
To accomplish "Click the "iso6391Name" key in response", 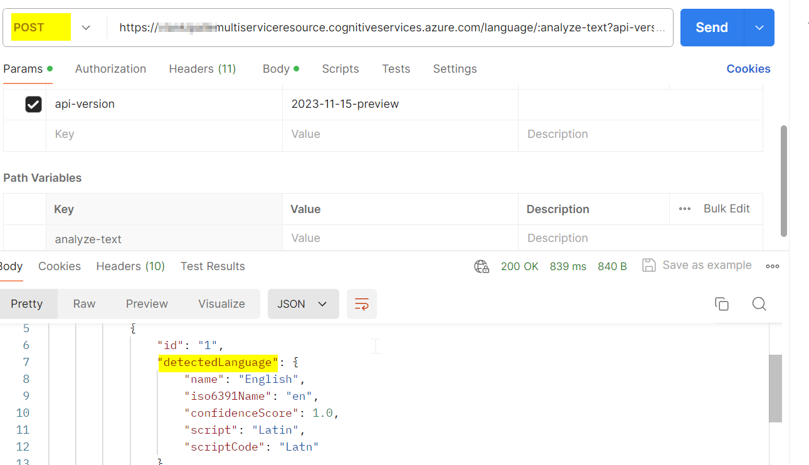I will pos(228,396).
